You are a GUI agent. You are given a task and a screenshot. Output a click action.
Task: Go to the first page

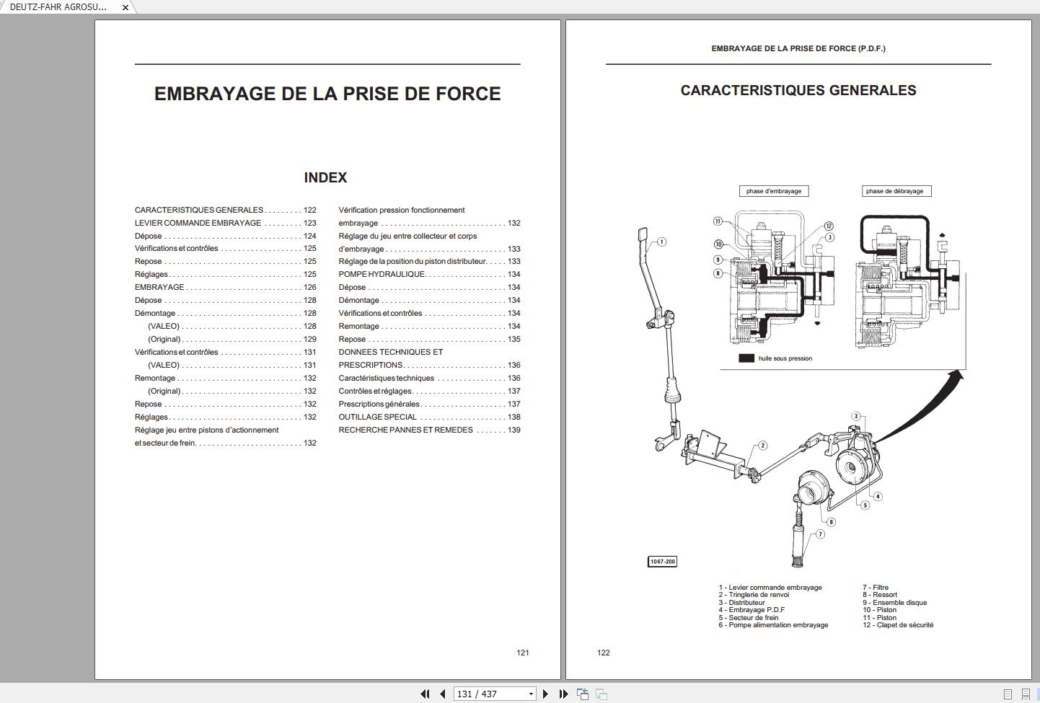(x=425, y=694)
